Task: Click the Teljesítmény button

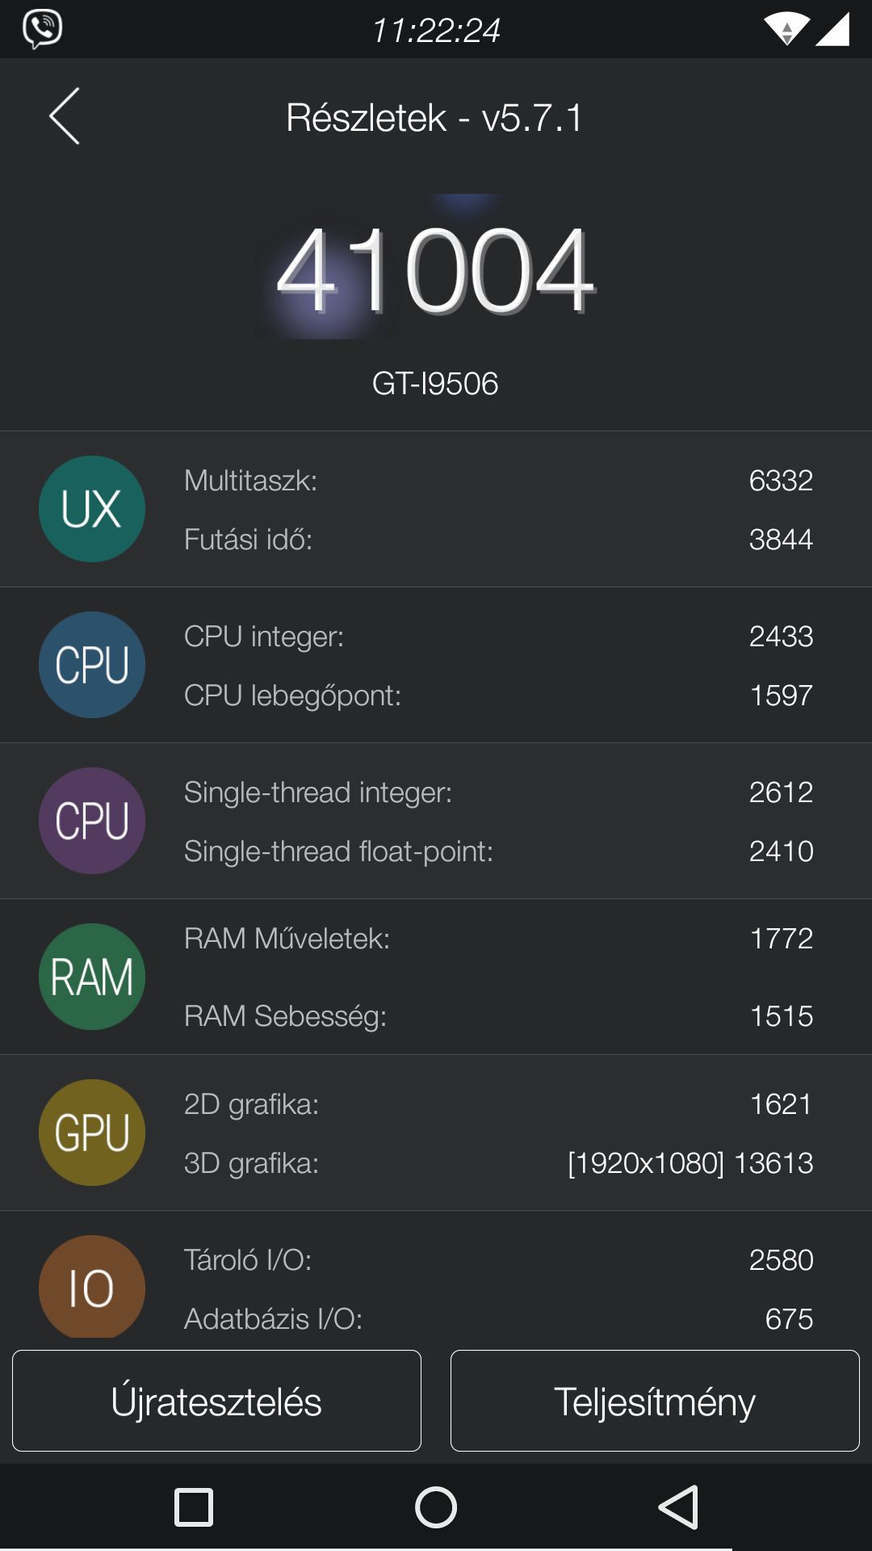Action: tap(655, 1401)
